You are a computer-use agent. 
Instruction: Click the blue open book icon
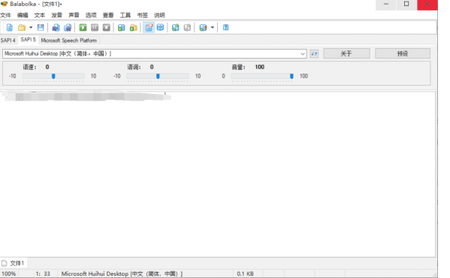(x=161, y=28)
